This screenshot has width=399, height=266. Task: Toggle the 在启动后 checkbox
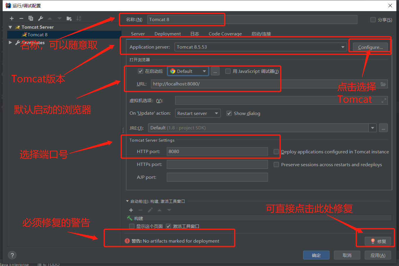(x=141, y=71)
